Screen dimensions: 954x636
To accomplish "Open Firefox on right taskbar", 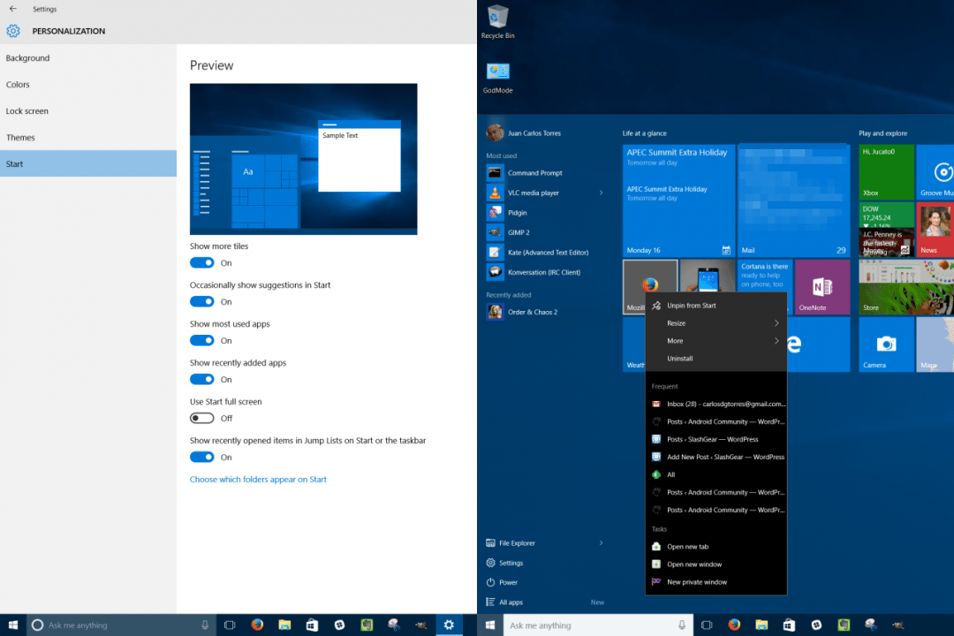I will click(734, 625).
